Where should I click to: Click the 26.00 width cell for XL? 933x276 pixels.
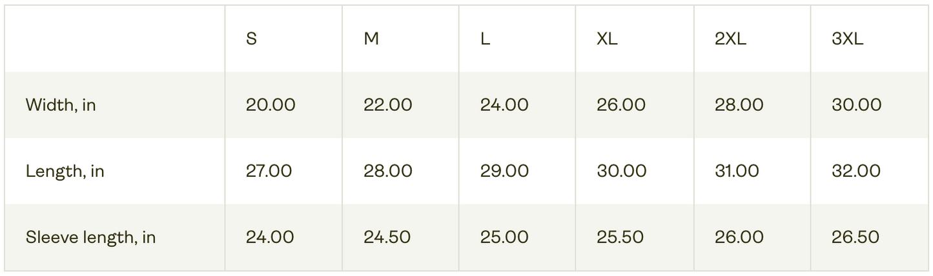tap(621, 105)
